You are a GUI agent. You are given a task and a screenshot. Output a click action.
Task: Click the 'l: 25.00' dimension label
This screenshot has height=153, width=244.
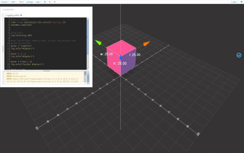tap(135, 55)
